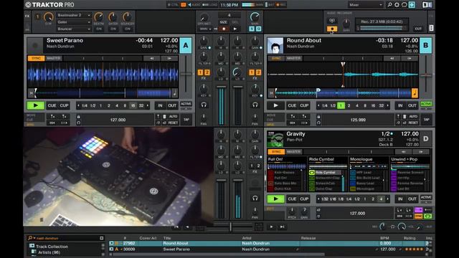Image resolution: width=459 pixels, height=258 pixels.
Task: Select loop size 16 on Deck A
Action: click(x=133, y=105)
